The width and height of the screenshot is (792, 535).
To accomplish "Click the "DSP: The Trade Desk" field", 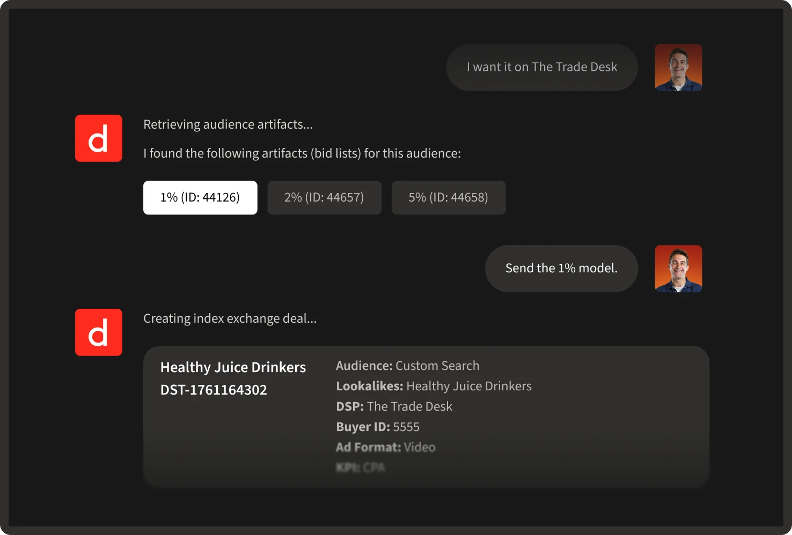I will [x=394, y=406].
